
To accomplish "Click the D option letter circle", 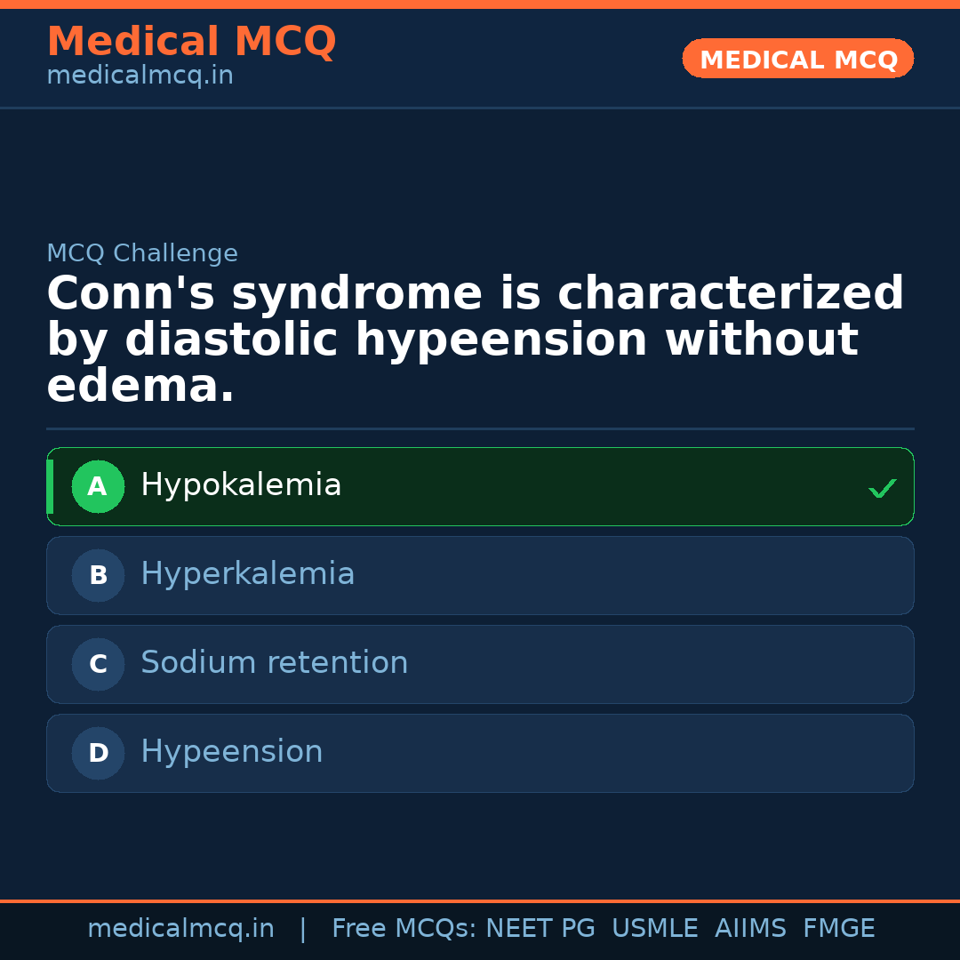I will click(x=98, y=753).
